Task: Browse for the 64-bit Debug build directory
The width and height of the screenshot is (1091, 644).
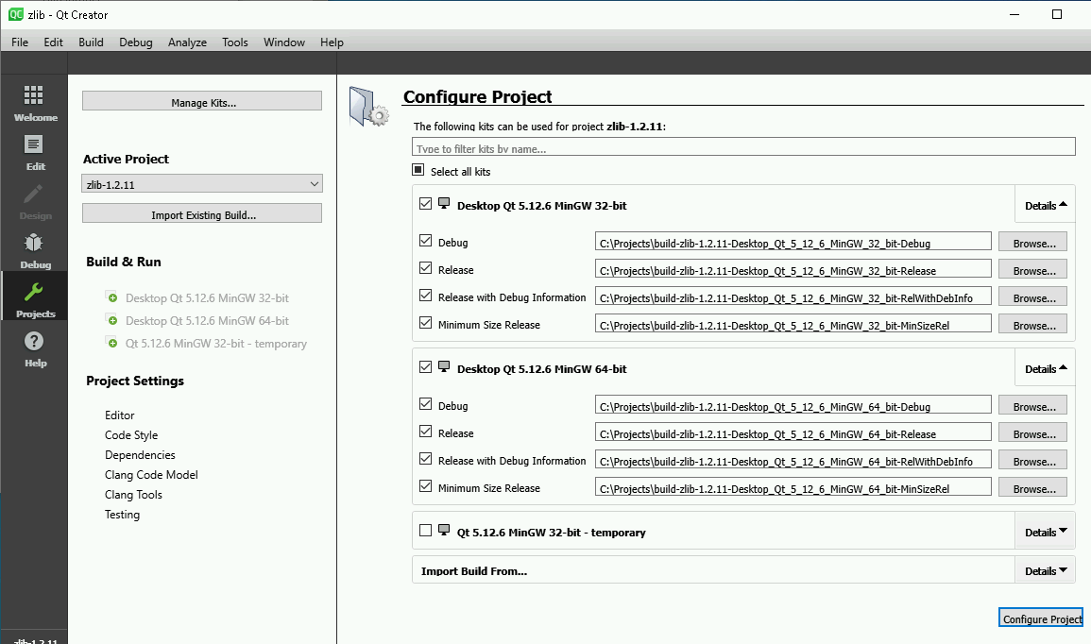Action: point(1033,405)
